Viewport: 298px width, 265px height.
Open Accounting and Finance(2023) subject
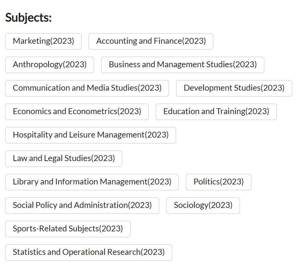coord(151,41)
